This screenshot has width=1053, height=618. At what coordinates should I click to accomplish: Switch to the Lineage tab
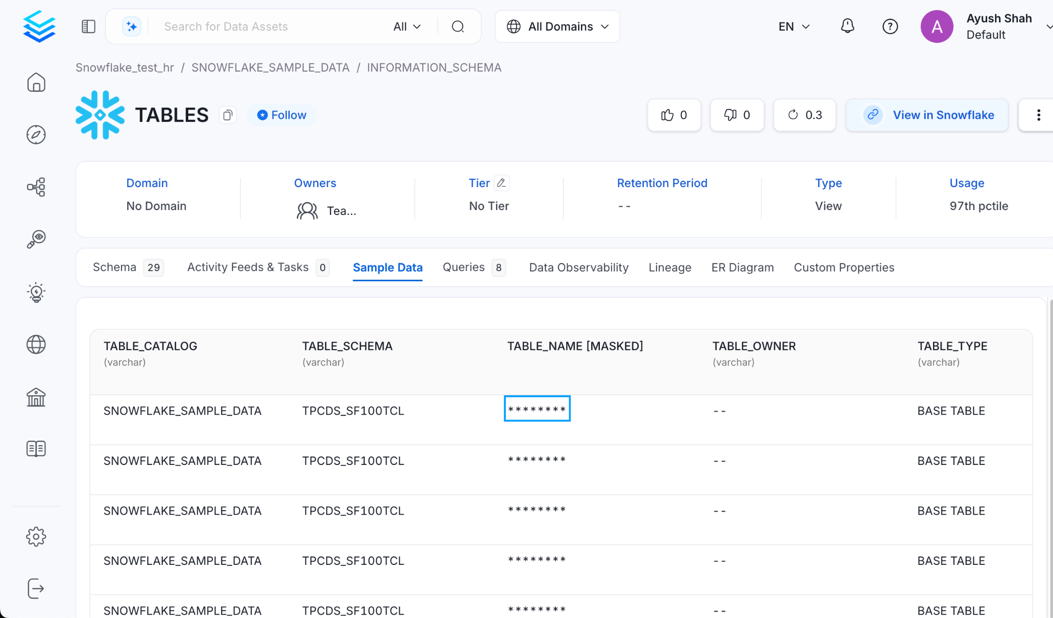point(670,268)
